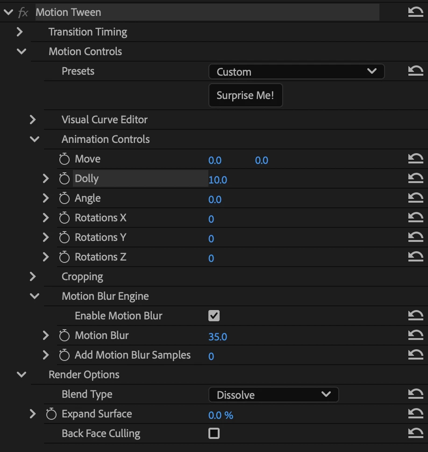Reset the Angle parameter
428x452 pixels.
415,198
